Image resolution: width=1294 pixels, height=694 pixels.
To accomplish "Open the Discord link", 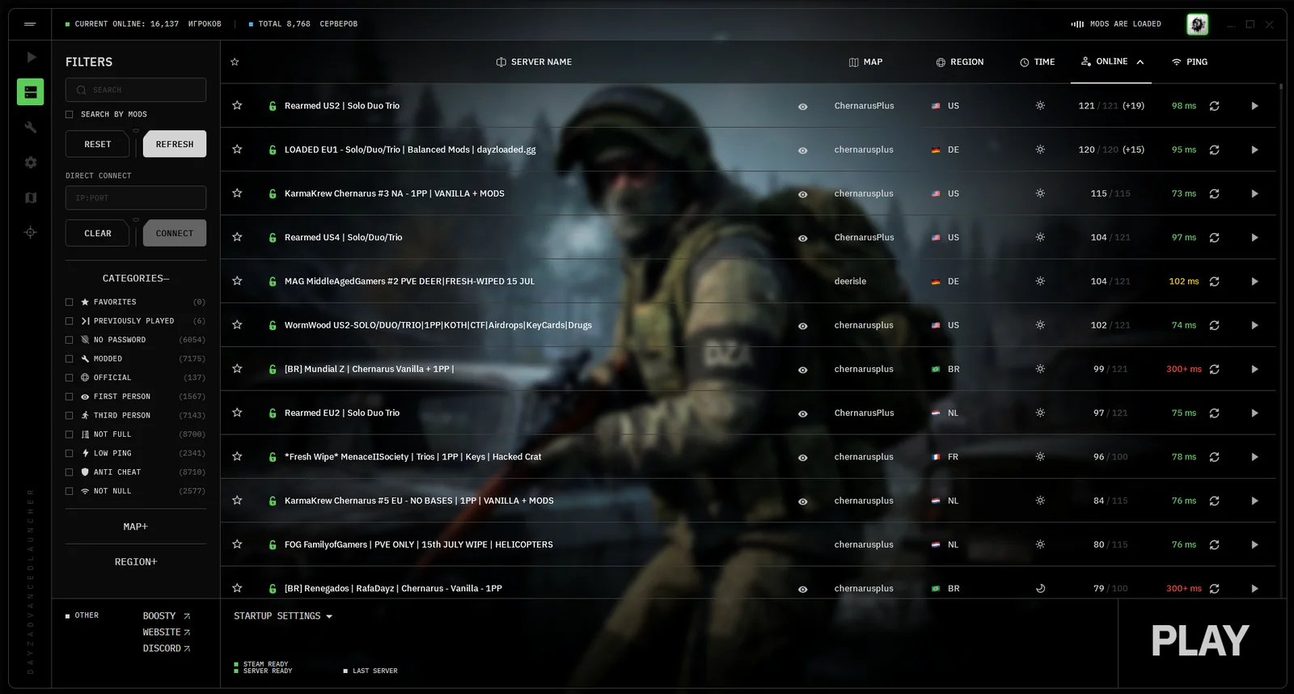I will (166, 649).
